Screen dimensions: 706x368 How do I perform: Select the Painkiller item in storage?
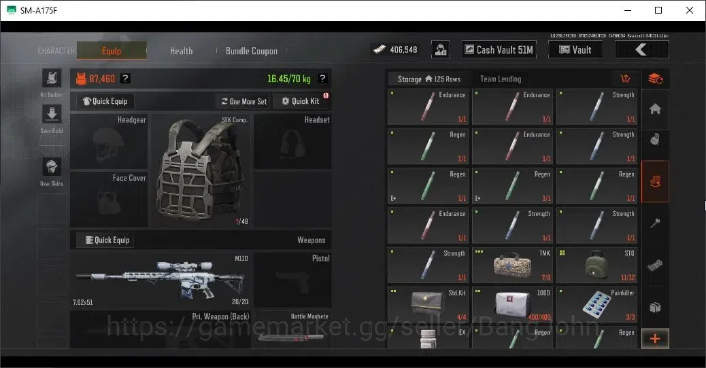596,305
